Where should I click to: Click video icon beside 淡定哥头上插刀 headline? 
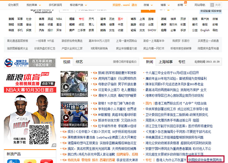pos(95,90)
